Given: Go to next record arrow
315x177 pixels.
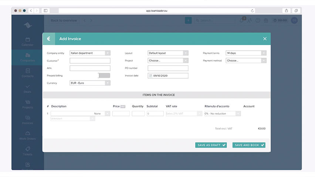Looking at the screenshot, I should point(91,20).
